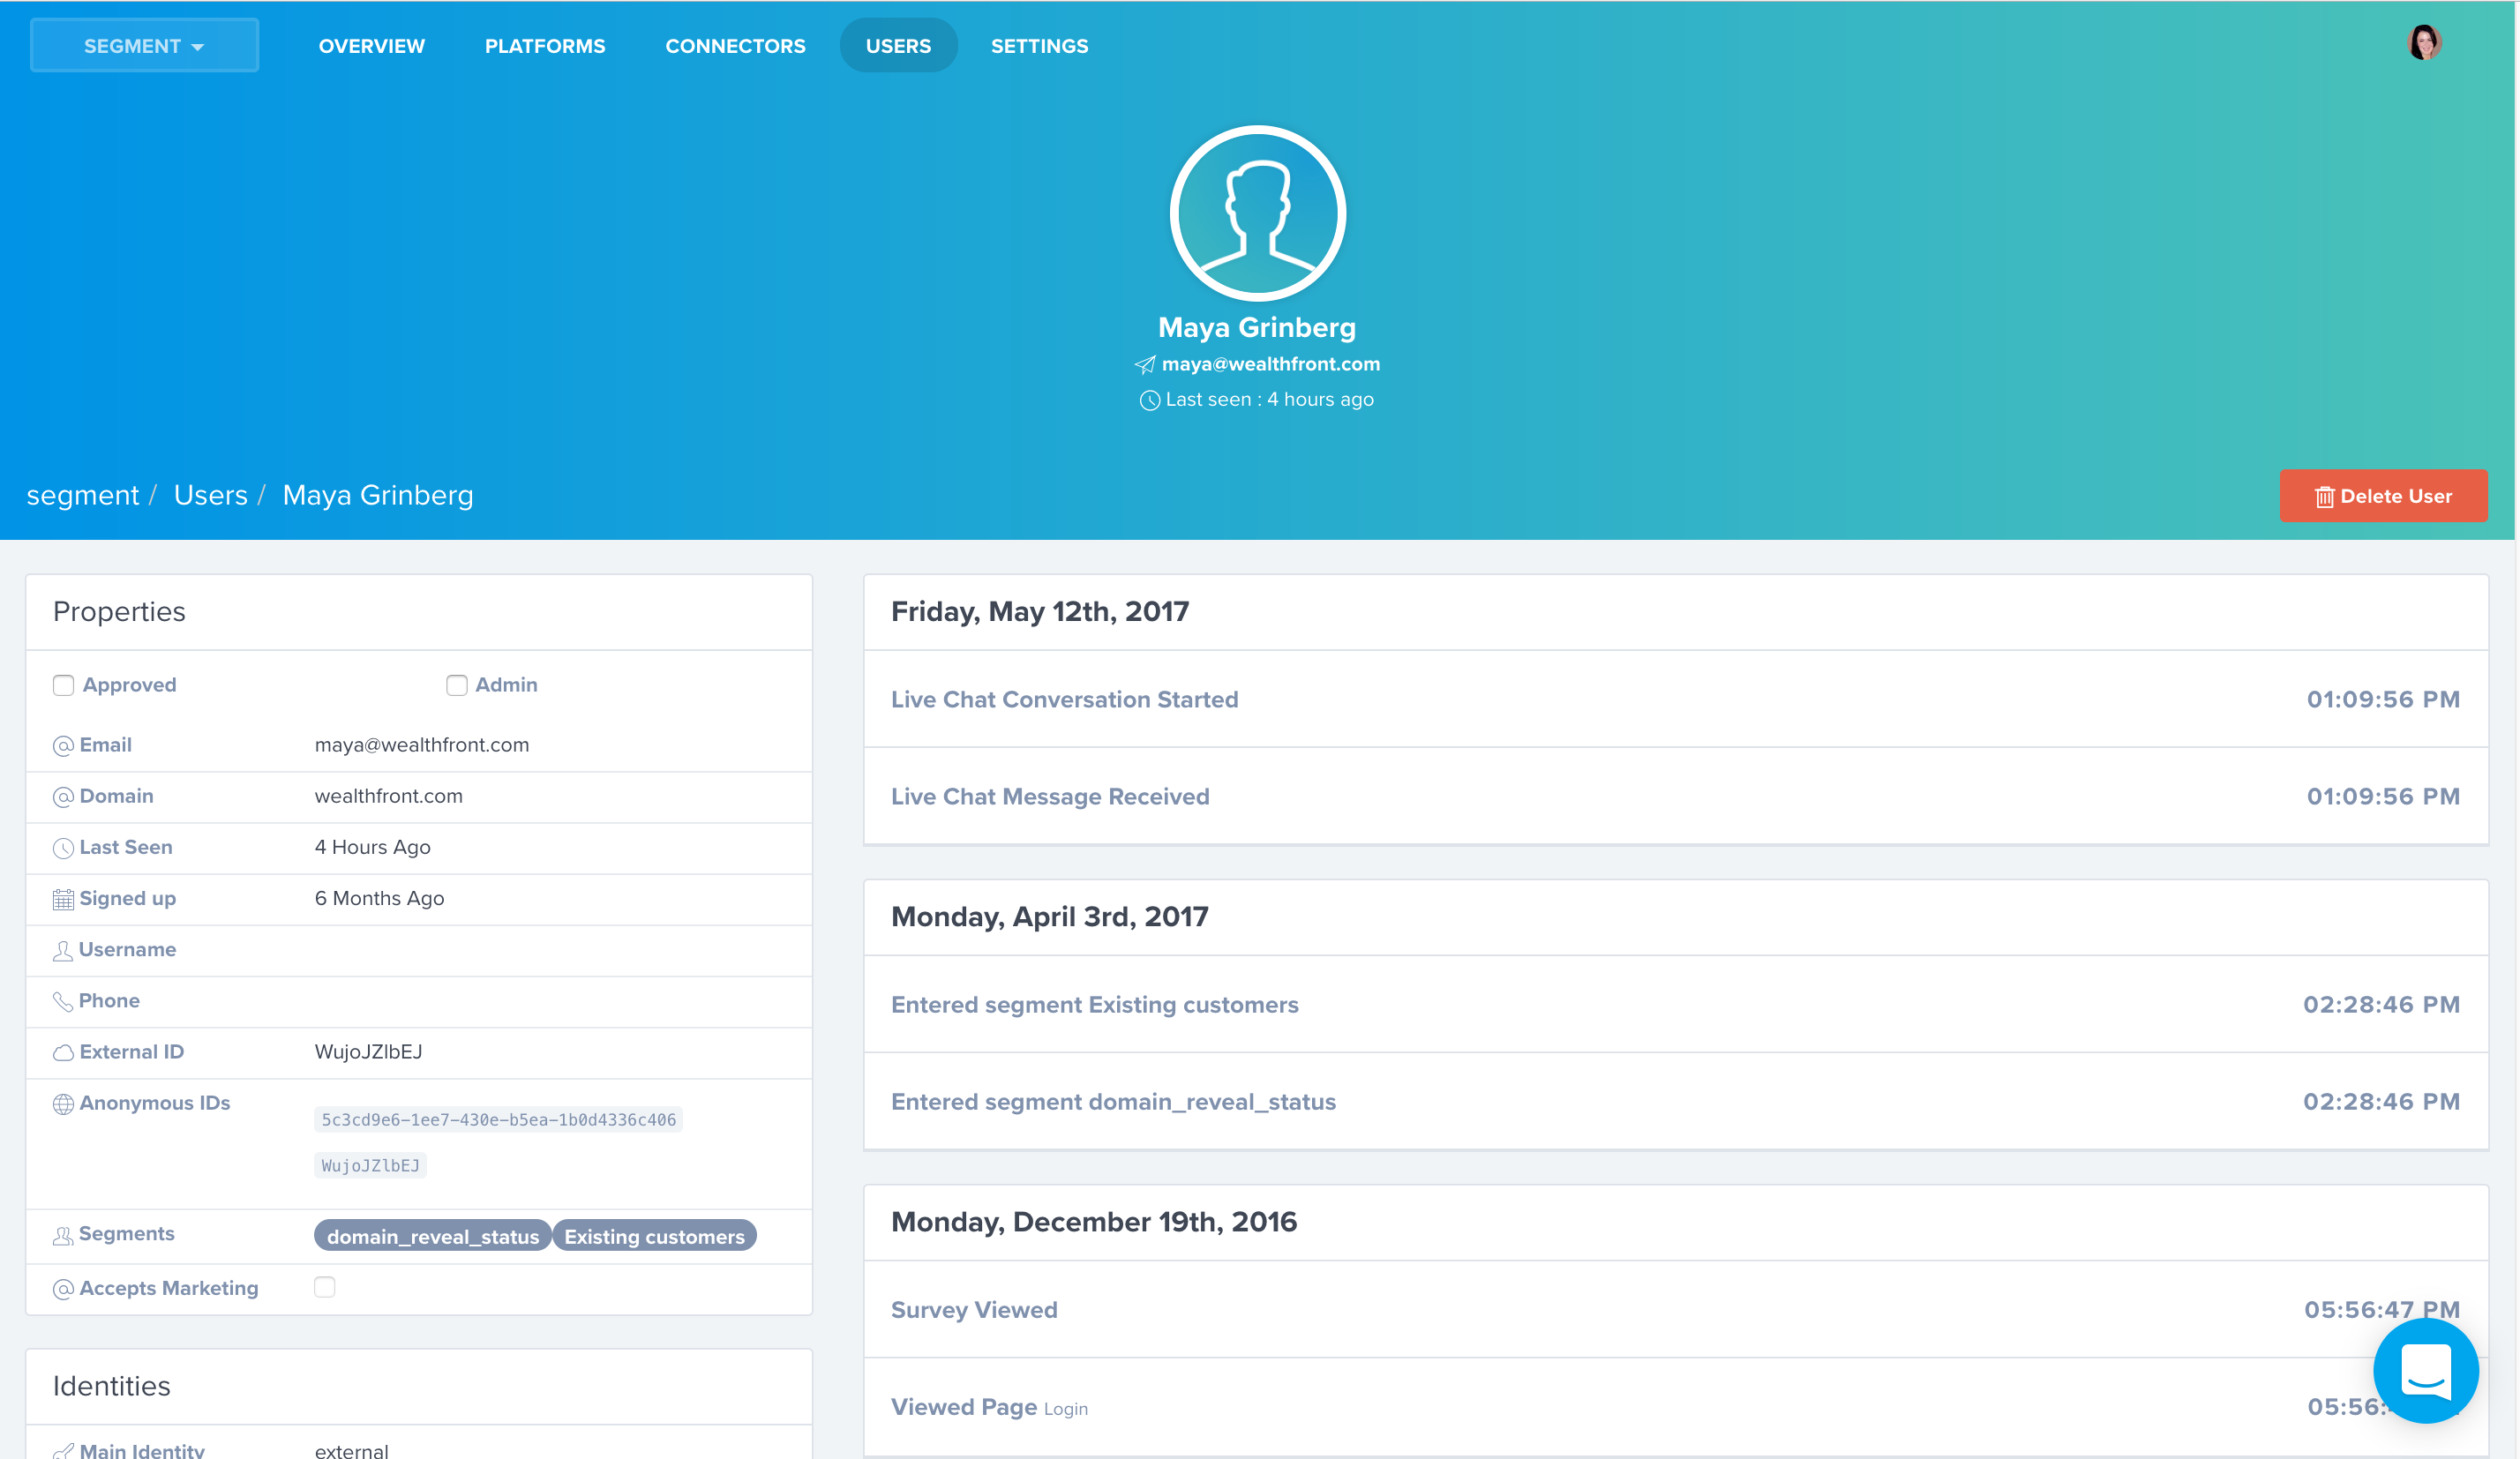This screenshot has width=2520, height=1459.
Task: Click the Username person icon
Action: coord(63,951)
